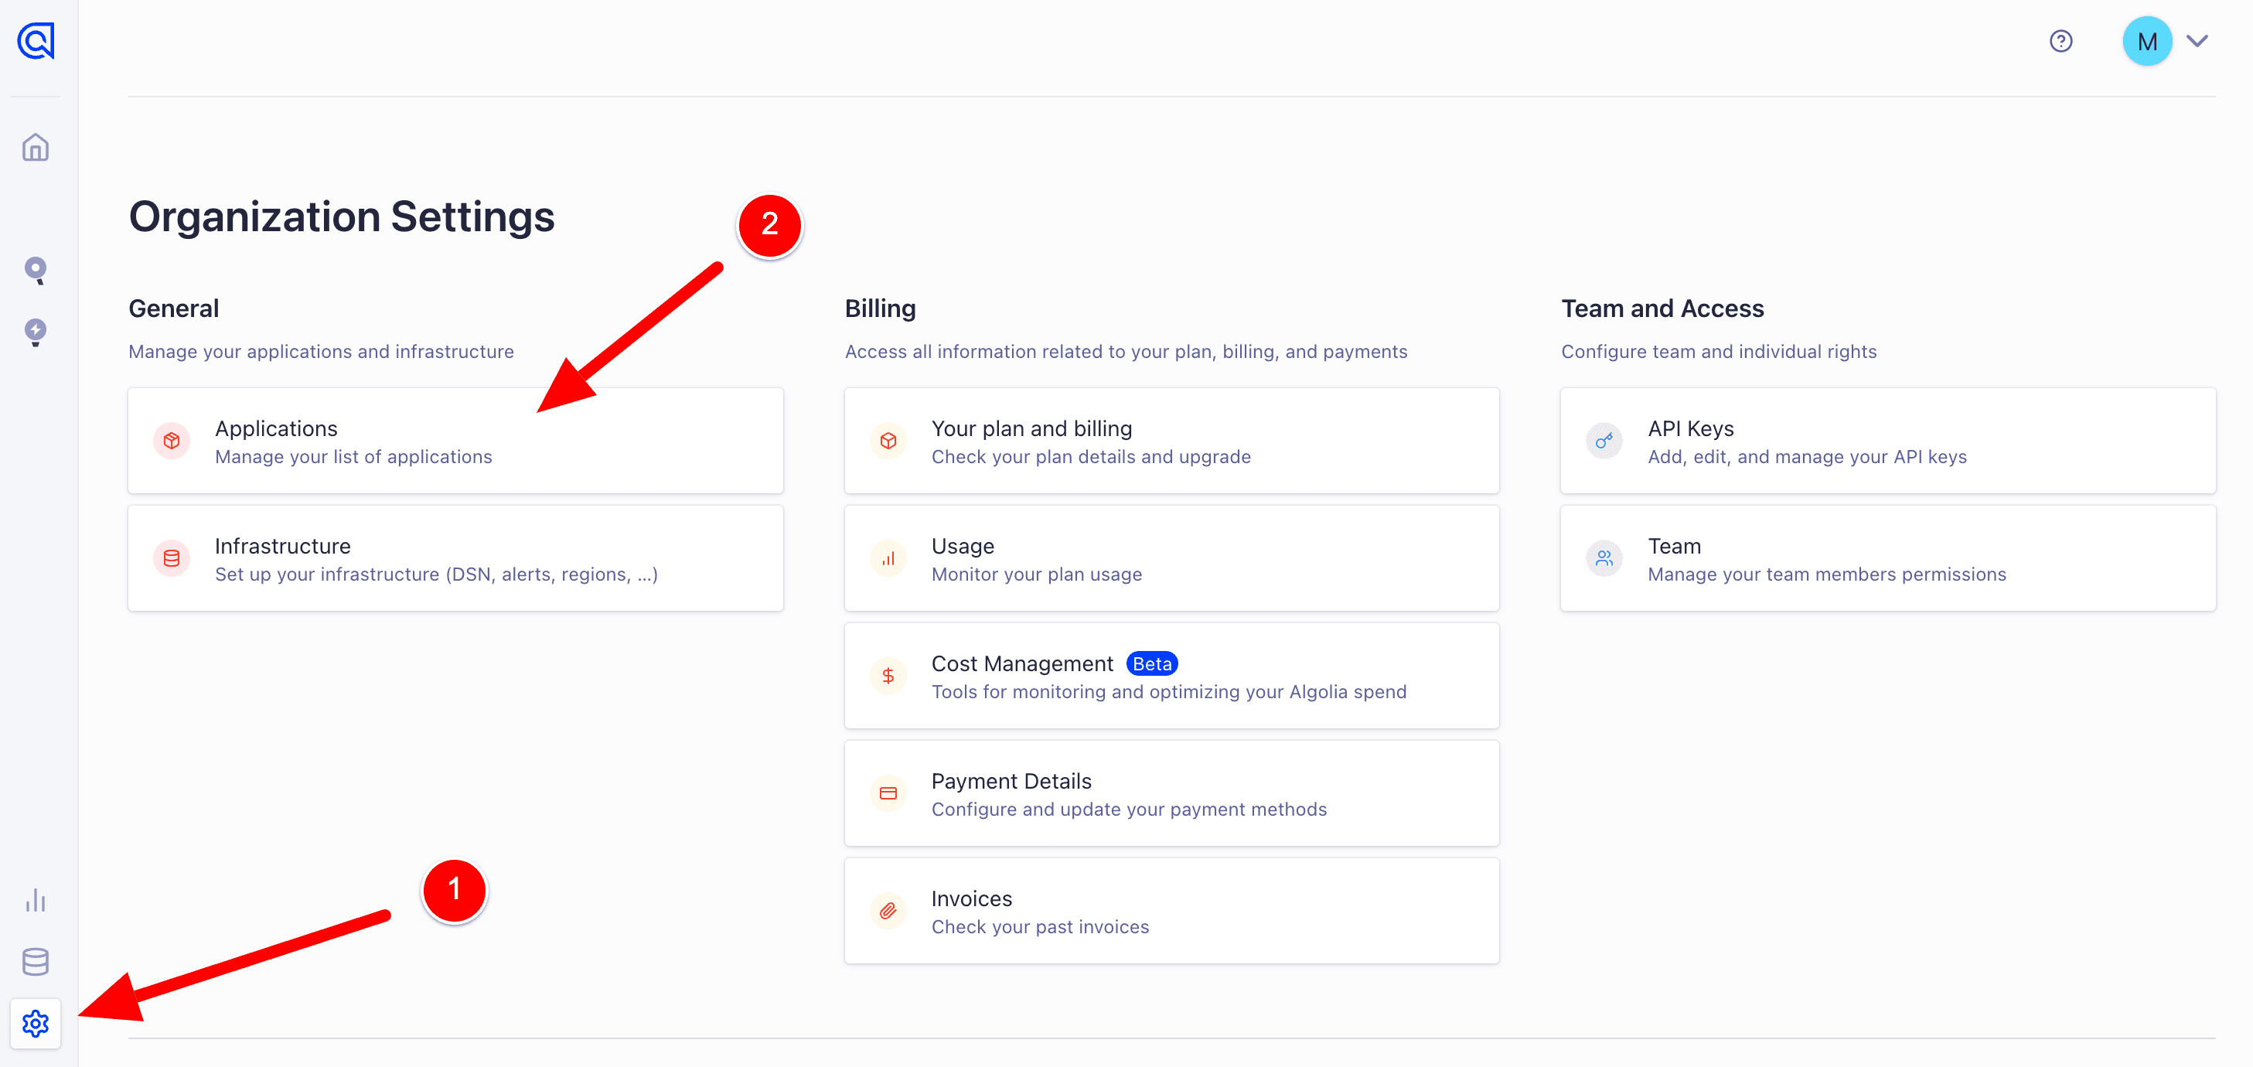This screenshot has height=1067, width=2253.
Task: Open the Usage monitoring card
Action: [1171, 558]
